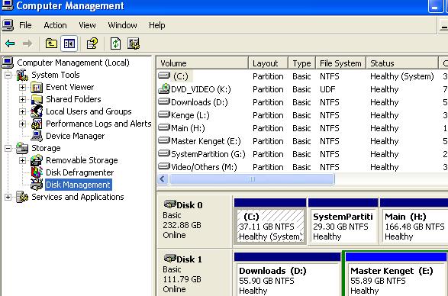Click the Disk Defragmenter icon

coord(37,172)
